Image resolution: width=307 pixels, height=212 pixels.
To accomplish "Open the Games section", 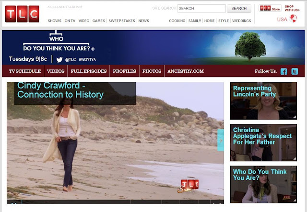I will pyautogui.click(x=99, y=21).
